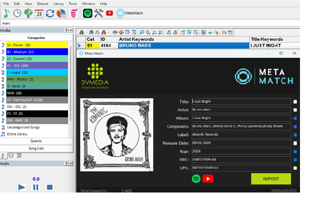Click the Spotify icon in main toolbar
321x206 pixels.
click(x=87, y=13)
